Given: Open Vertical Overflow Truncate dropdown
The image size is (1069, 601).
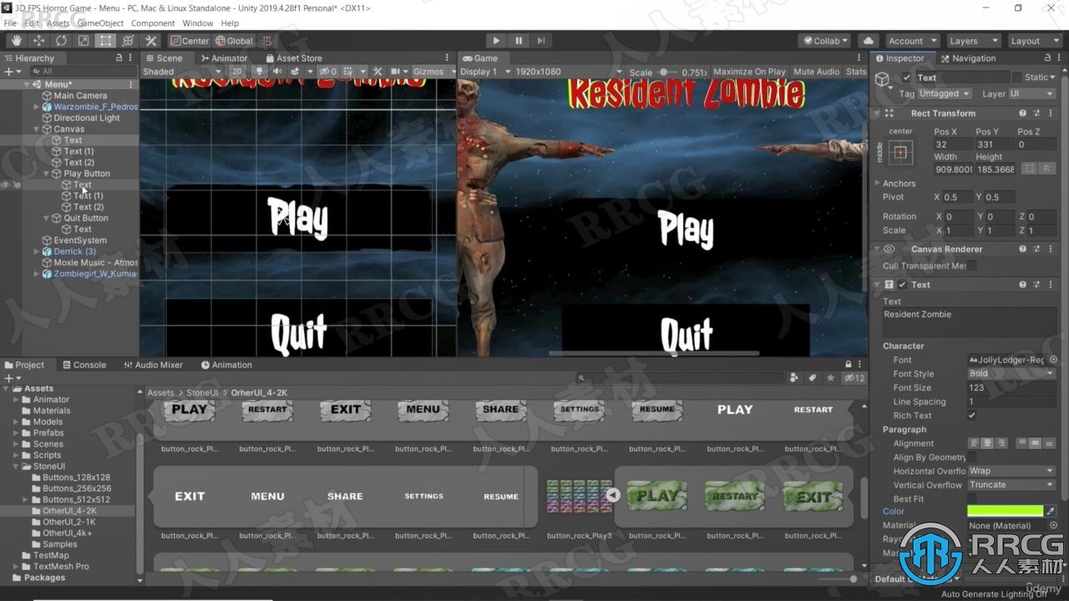Looking at the screenshot, I should [x=1011, y=485].
